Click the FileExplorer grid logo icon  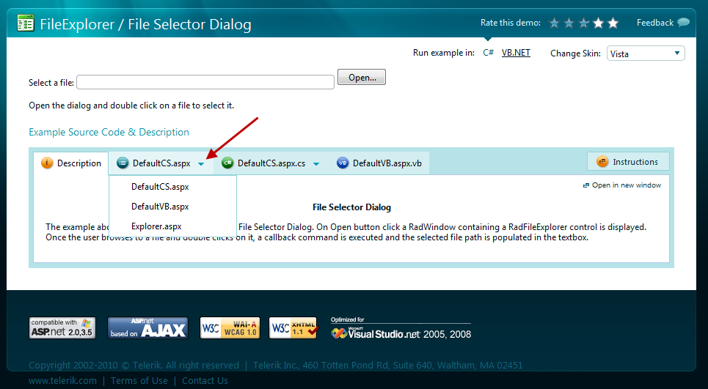coord(26,23)
